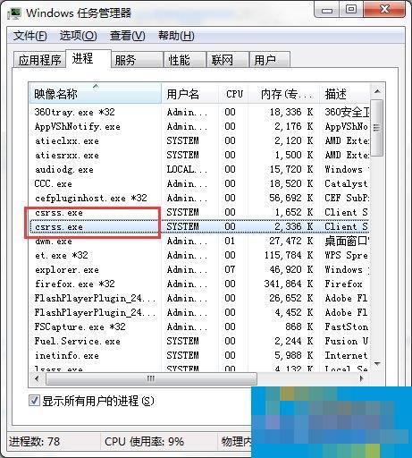
Task: Click vertical scrollbar up arrow
Action: [x=377, y=91]
